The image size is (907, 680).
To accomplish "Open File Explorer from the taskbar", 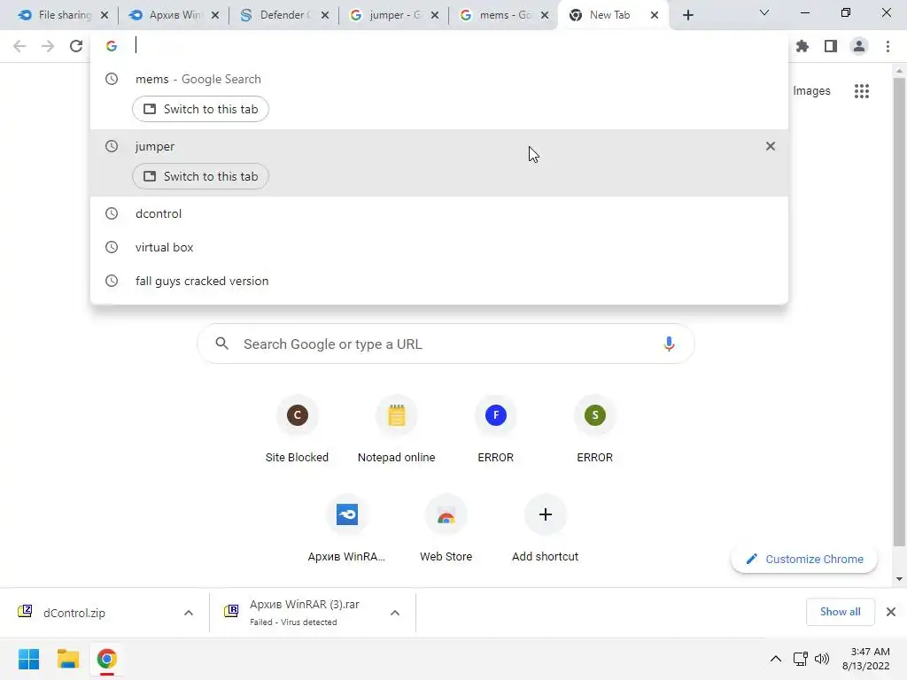I will (67, 659).
